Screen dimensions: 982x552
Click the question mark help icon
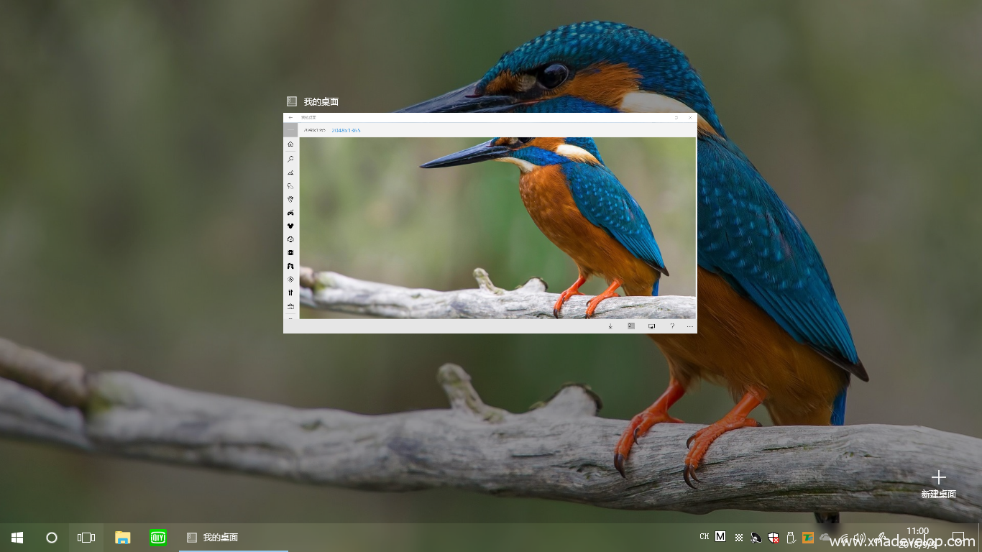(x=672, y=326)
